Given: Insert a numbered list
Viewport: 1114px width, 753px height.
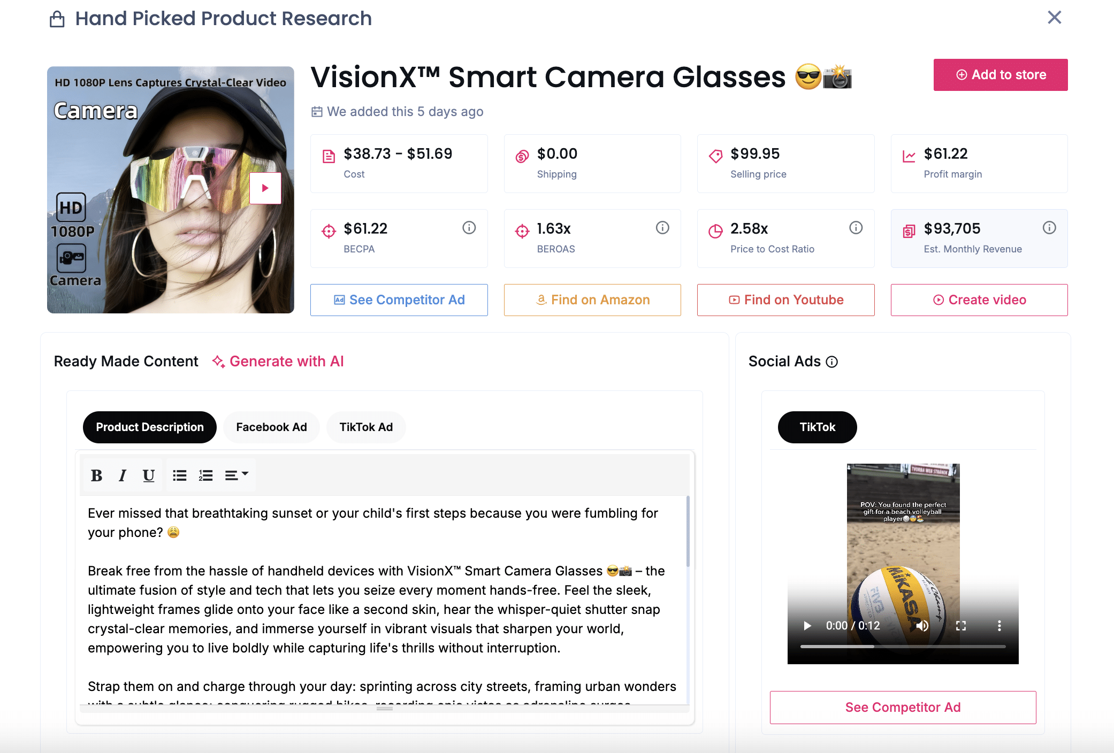Looking at the screenshot, I should (x=205, y=475).
